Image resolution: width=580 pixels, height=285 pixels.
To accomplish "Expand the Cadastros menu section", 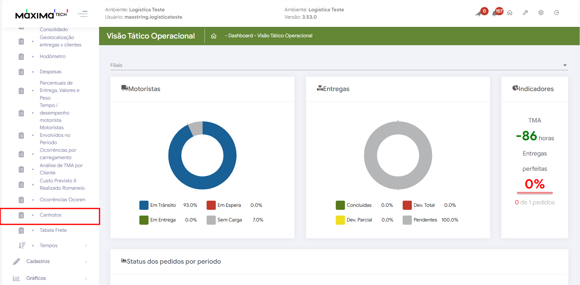I will (38, 261).
